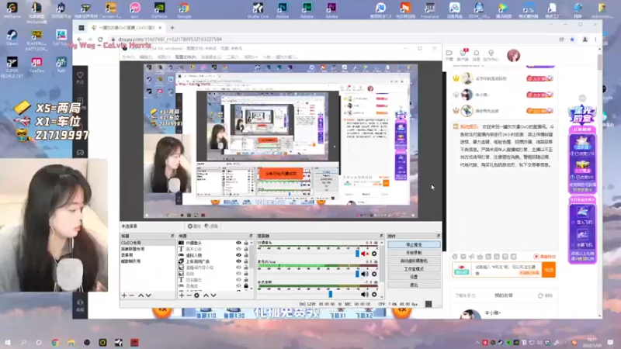621x349 pixels.
Task: Open Steam desktop shortcut
Action: [x=12, y=37]
